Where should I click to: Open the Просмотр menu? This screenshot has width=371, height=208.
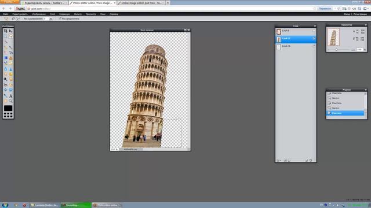(x=91, y=14)
